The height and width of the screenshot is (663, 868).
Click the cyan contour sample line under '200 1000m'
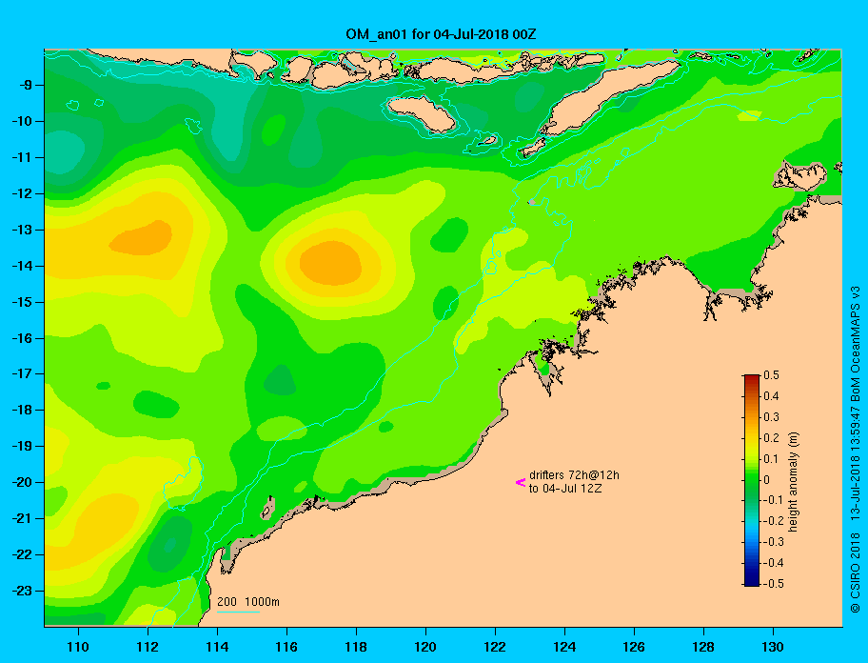point(238,612)
